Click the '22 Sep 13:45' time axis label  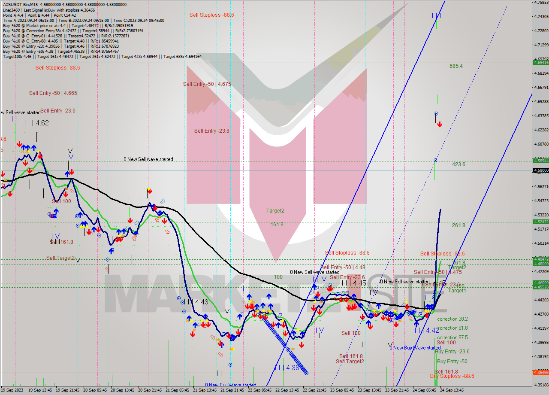pos(287,390)
